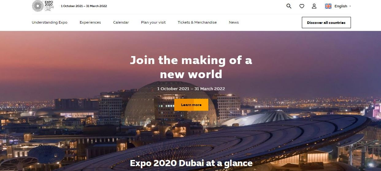Click the Discover all countries button
The image size is (381, 171).
pyautogui.click(x=326, y=23)
